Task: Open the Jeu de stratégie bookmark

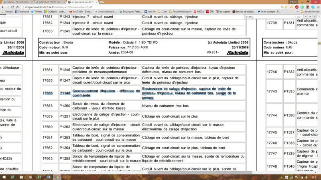Action: [x=244, y=12]
